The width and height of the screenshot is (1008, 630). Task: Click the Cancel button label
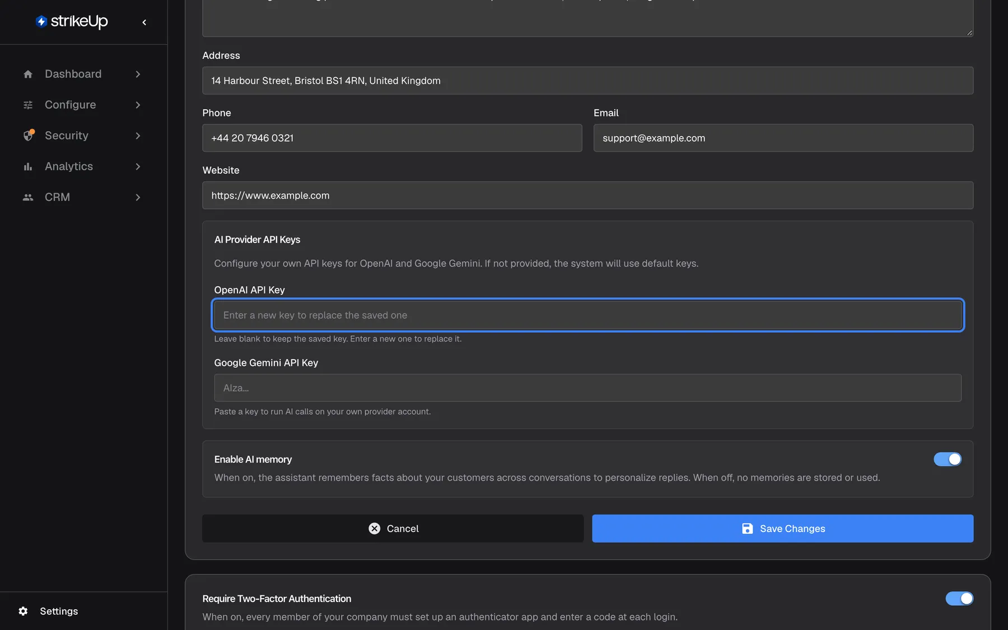[x=403, y=529]
